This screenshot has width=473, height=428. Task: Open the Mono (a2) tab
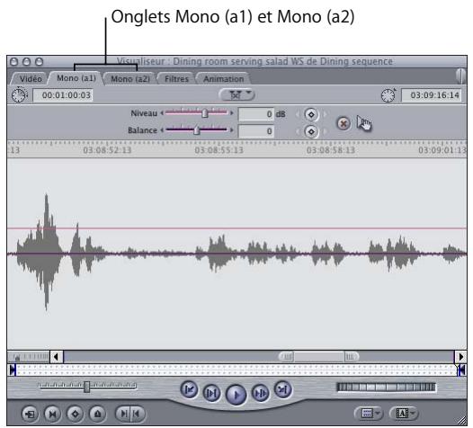[x=130, y=79]
